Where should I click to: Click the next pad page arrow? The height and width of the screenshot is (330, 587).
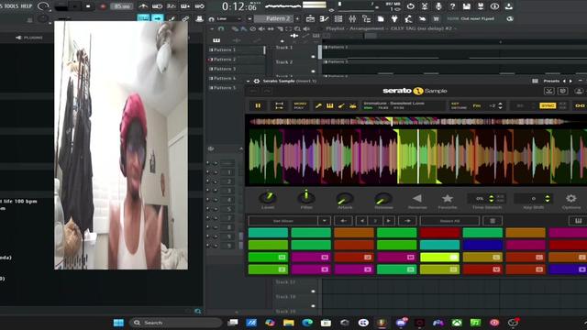389,221
